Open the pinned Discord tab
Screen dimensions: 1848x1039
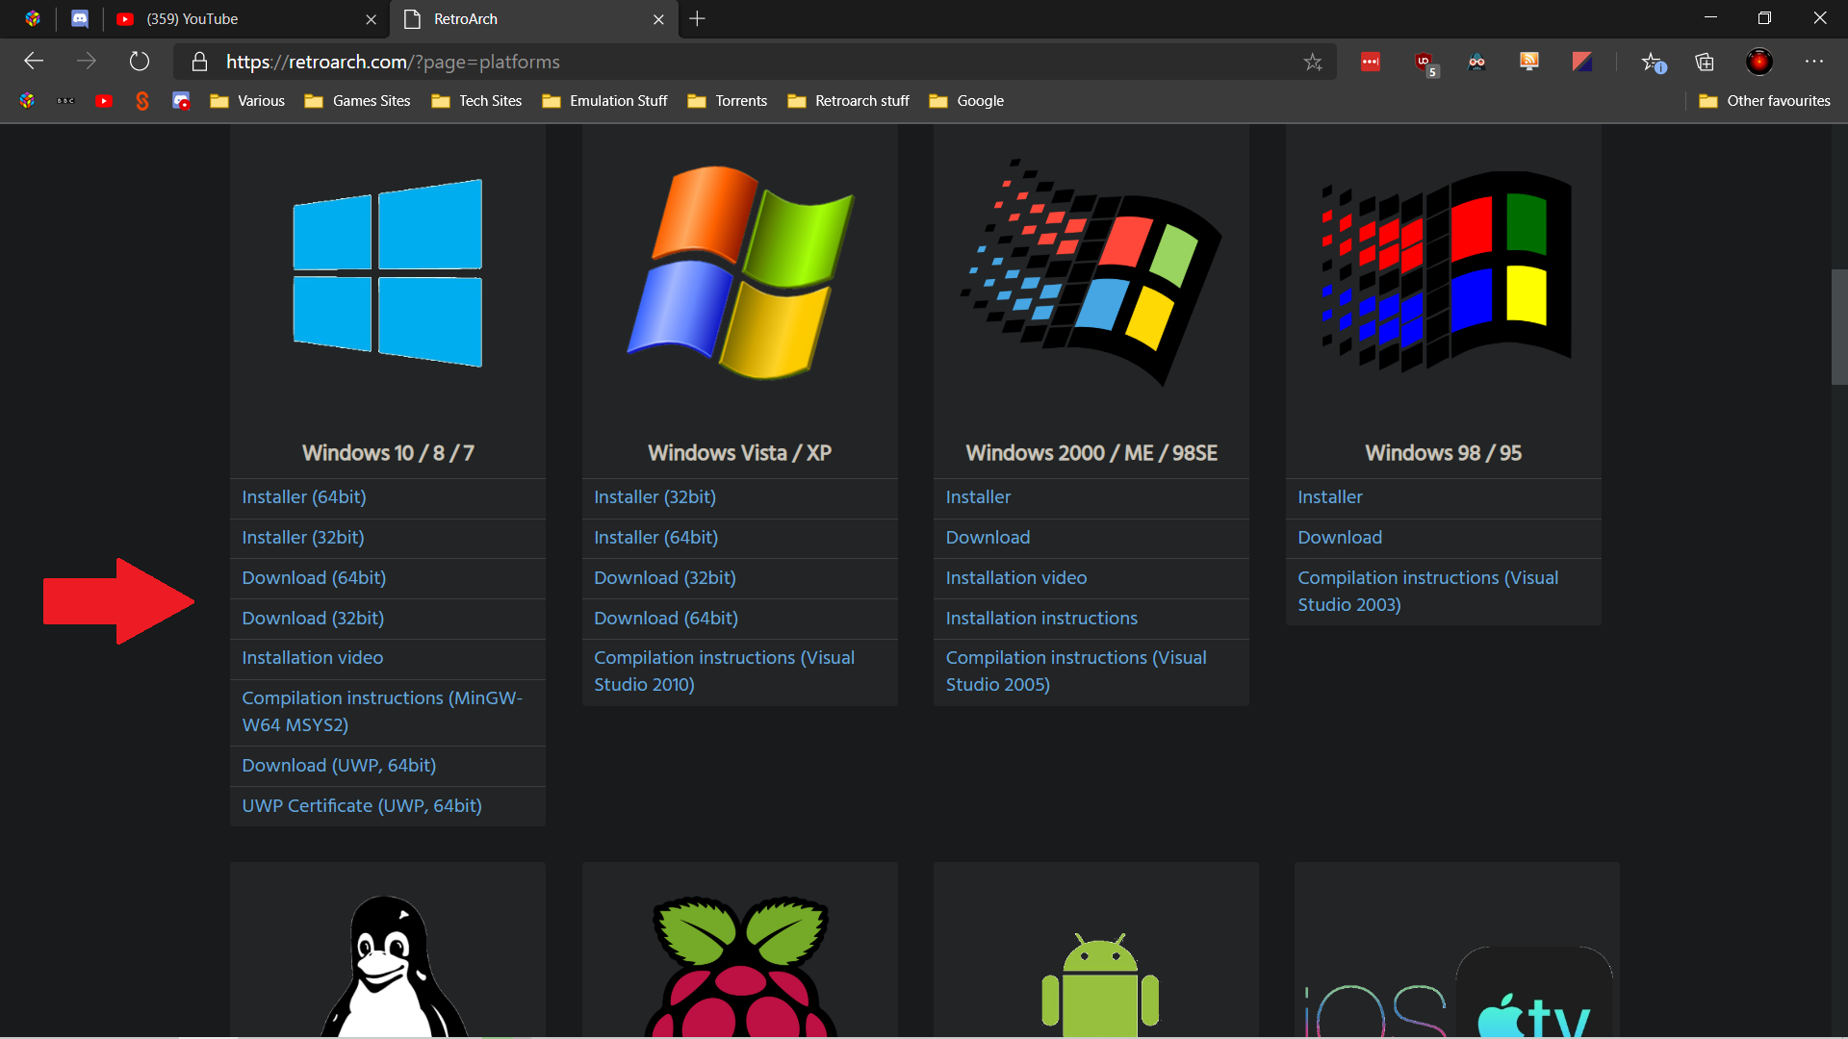click(80, 18)
